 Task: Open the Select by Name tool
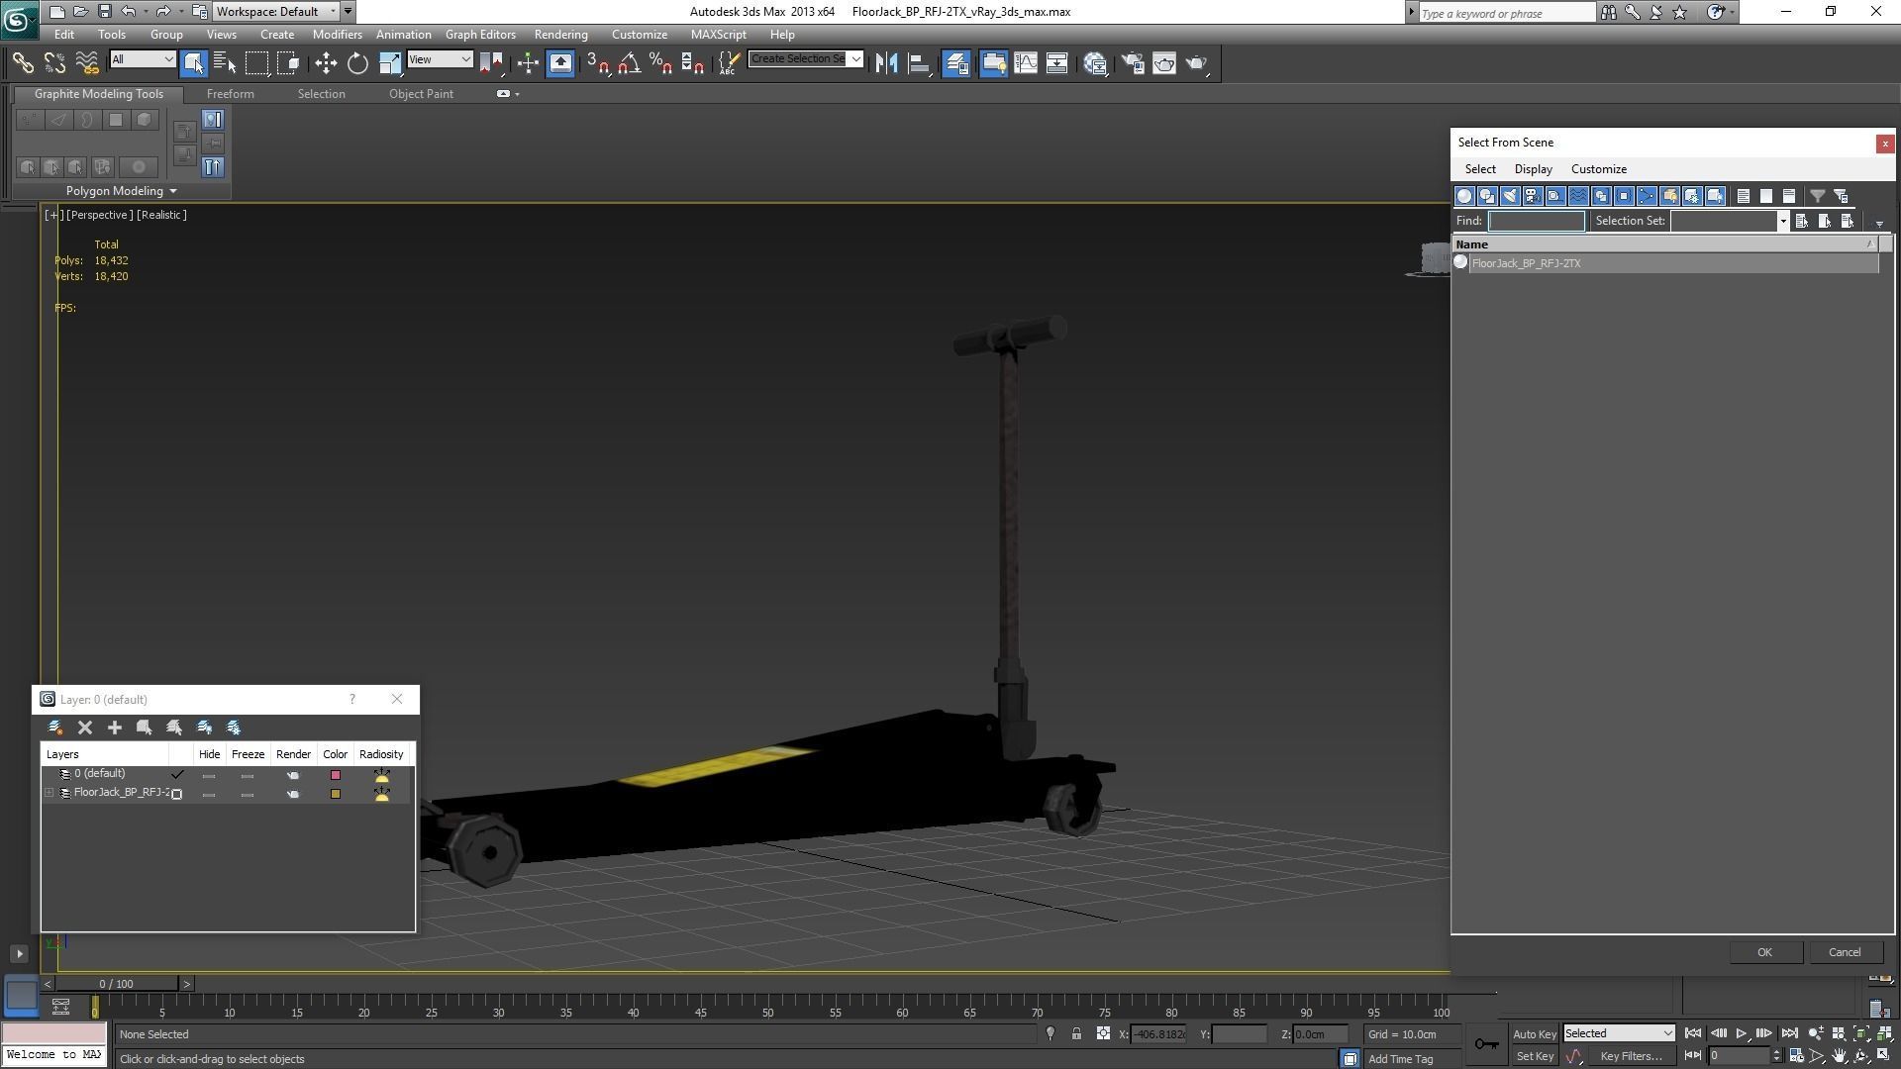click(225, 63)
